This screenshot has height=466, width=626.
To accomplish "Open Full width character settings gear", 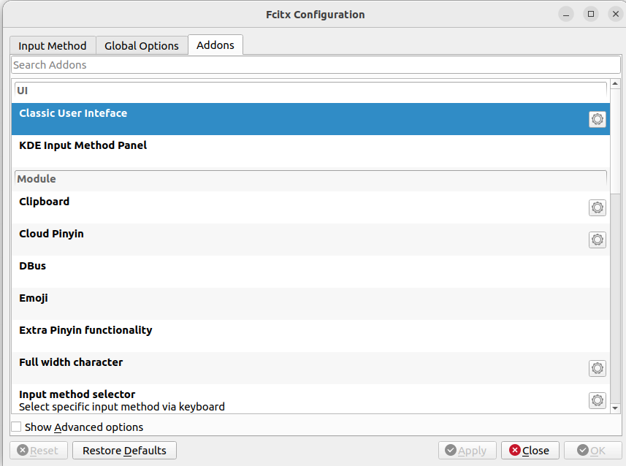I will tap(597, 368).
